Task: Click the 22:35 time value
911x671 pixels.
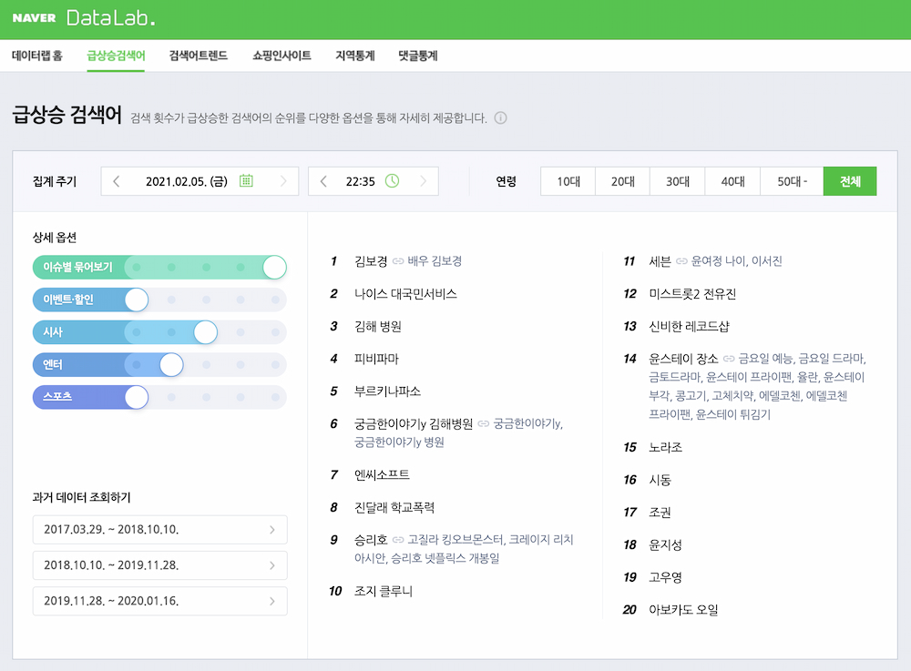Action: (x=360, y=181)
